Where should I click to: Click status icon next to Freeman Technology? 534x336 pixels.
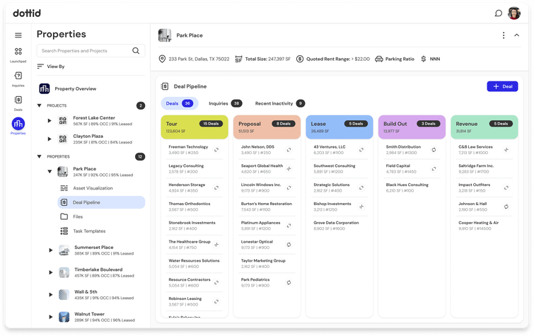(216, 149)
